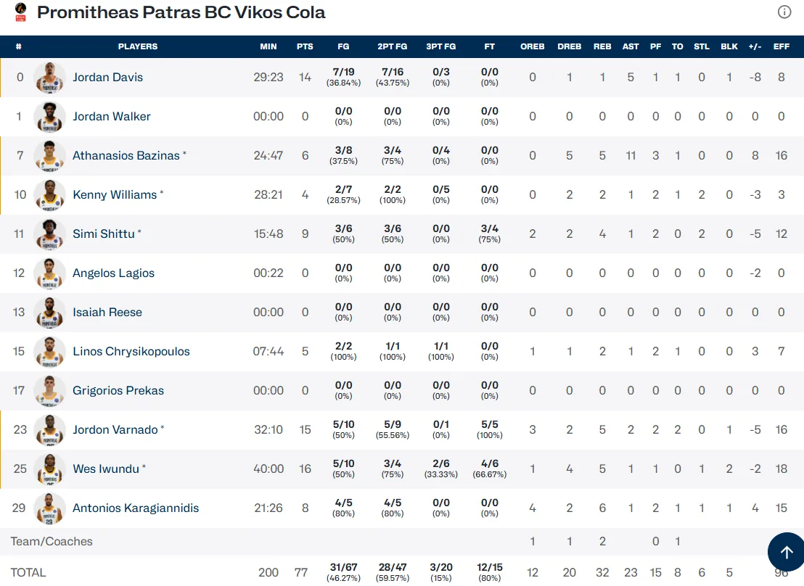This screenshot has width=804, height=586.
Task: Click the scroll-to-top arrow button
Action: tap(786, 552)
